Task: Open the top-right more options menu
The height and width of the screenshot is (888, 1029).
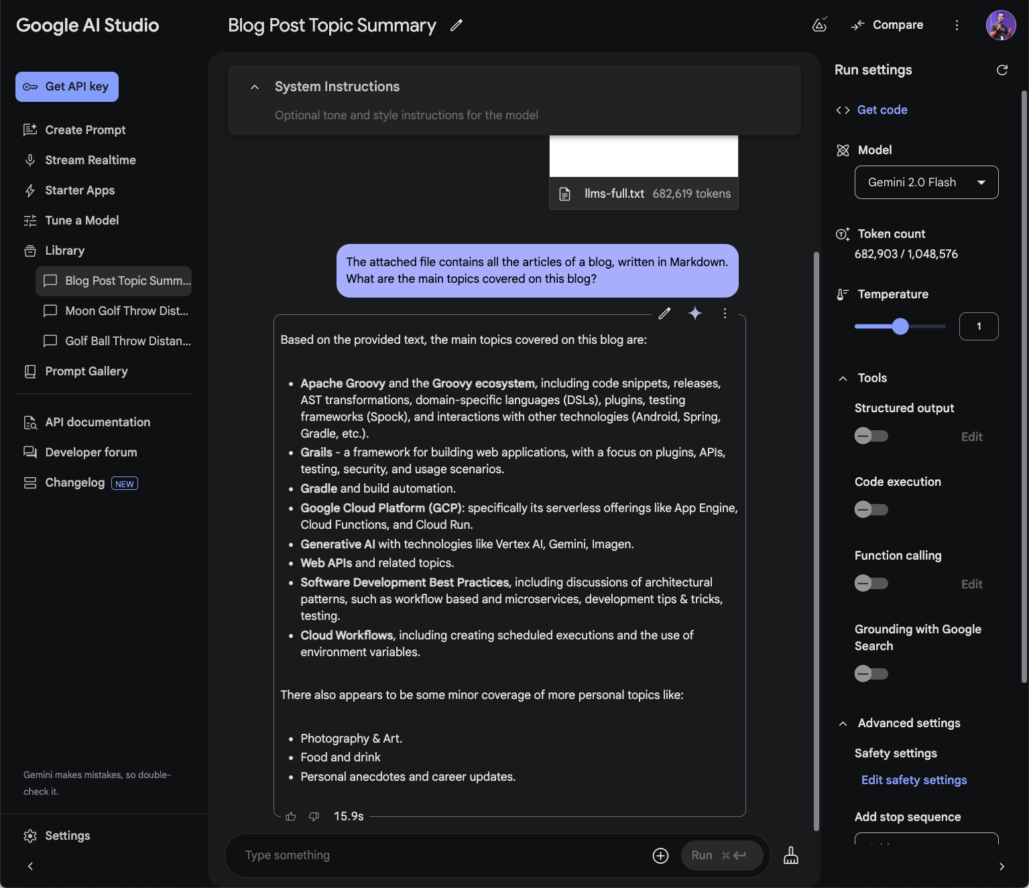Action: pyautogui.click(x=957, y=25)
